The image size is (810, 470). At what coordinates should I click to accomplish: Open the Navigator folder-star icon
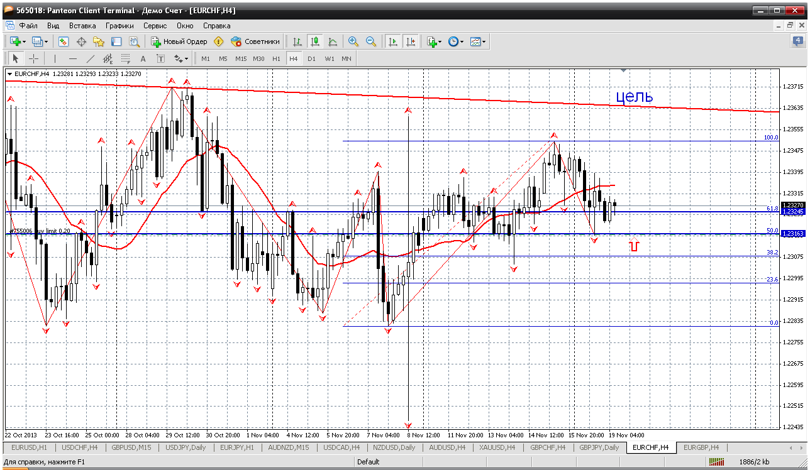coord(99,41)
